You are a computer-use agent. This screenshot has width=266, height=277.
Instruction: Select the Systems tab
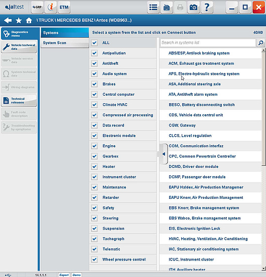[65, 33]
